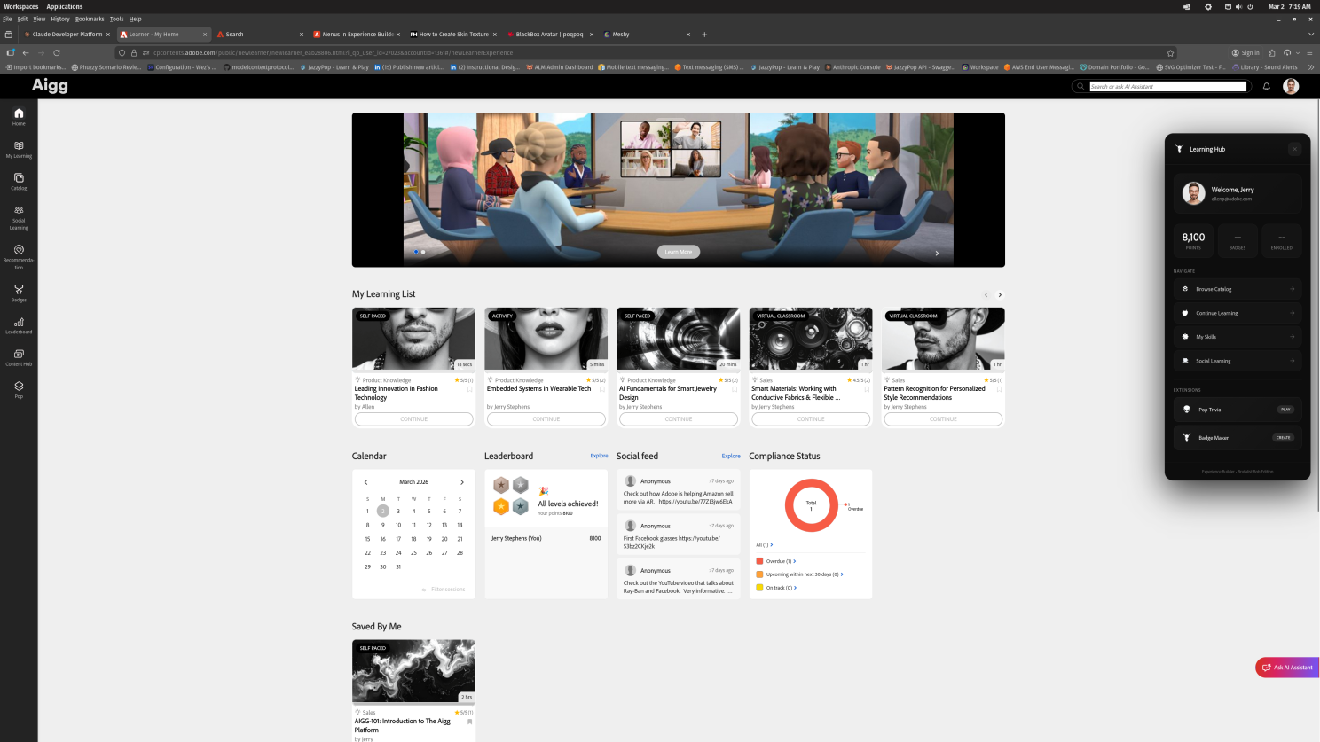Unsave the AIGG-101 course bookmark
The image size is (1320, 742).
tap(469, 722)
